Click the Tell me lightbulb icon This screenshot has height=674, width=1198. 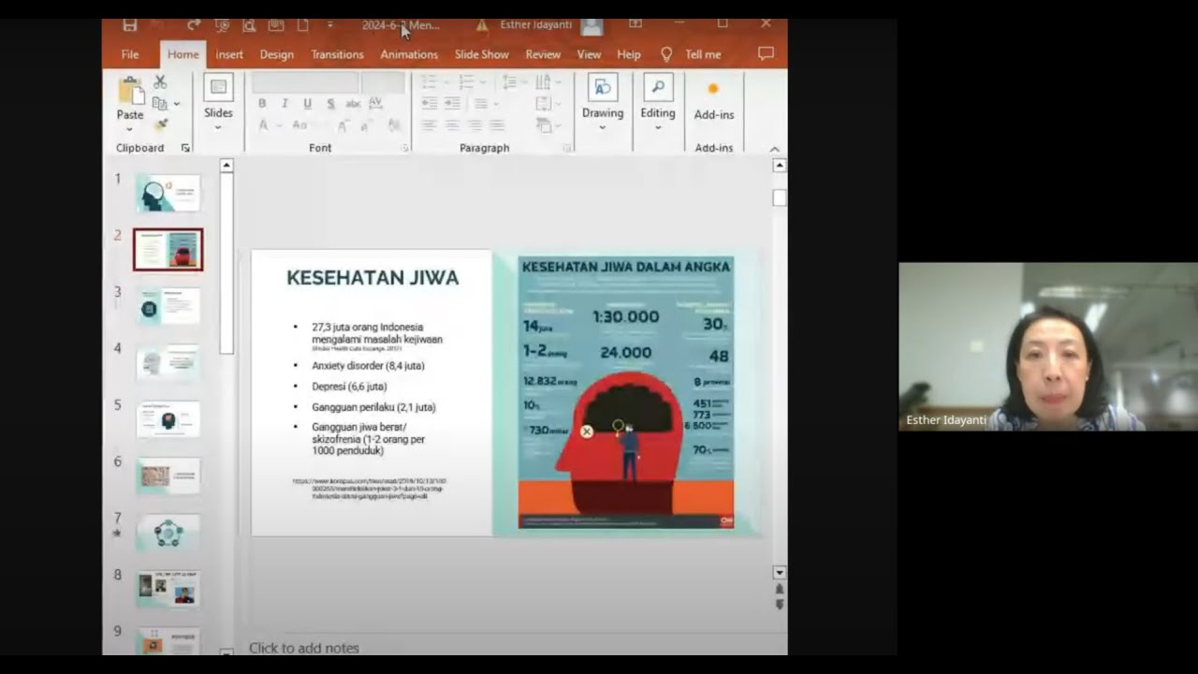point(666,54)
